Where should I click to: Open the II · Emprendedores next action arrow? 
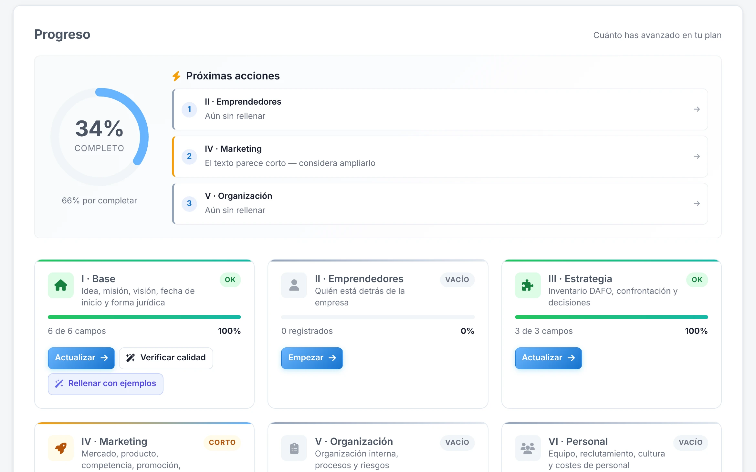coord(697,109)
